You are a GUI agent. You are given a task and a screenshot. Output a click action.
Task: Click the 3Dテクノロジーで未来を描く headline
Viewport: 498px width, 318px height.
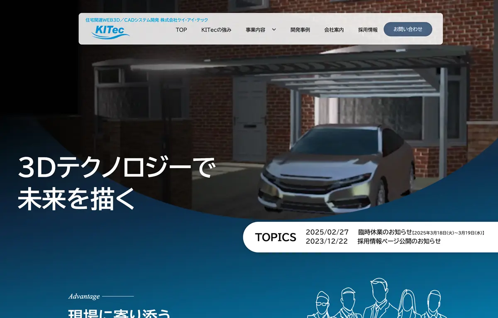tap(116, 183)
